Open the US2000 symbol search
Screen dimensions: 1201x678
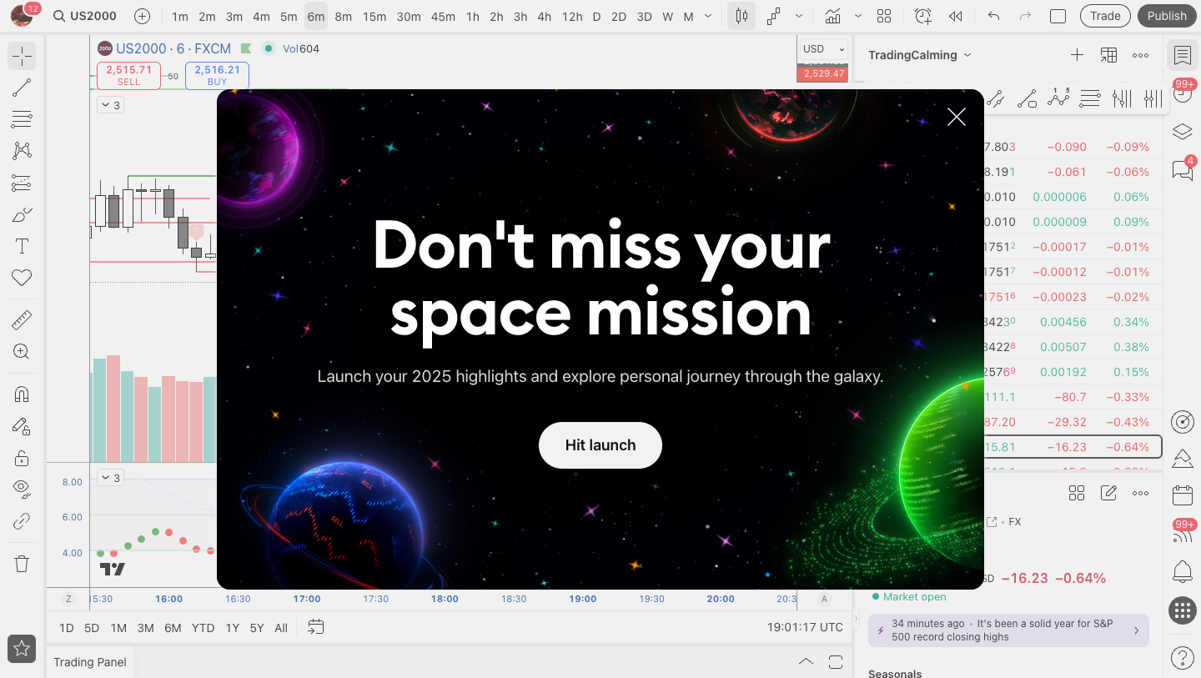click(83, 16)
